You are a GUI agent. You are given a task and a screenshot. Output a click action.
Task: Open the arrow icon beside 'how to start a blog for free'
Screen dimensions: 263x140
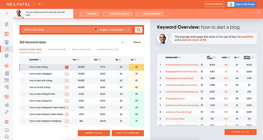click(67, 94)
